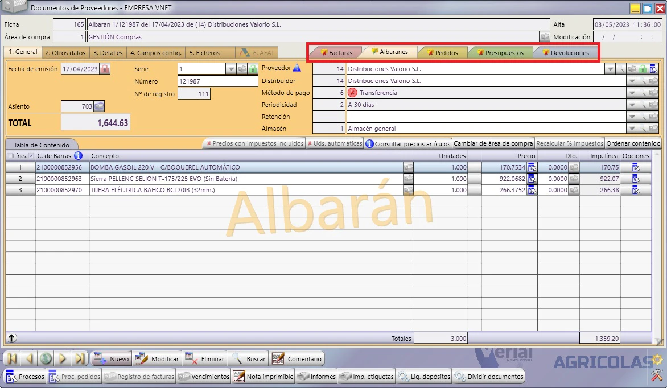
Task: Open options icon for line 1
Action: point(636,167)
